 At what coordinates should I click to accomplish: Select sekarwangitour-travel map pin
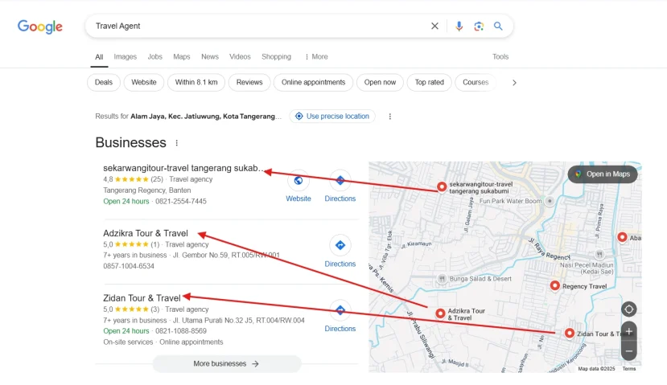click(442, 186)
